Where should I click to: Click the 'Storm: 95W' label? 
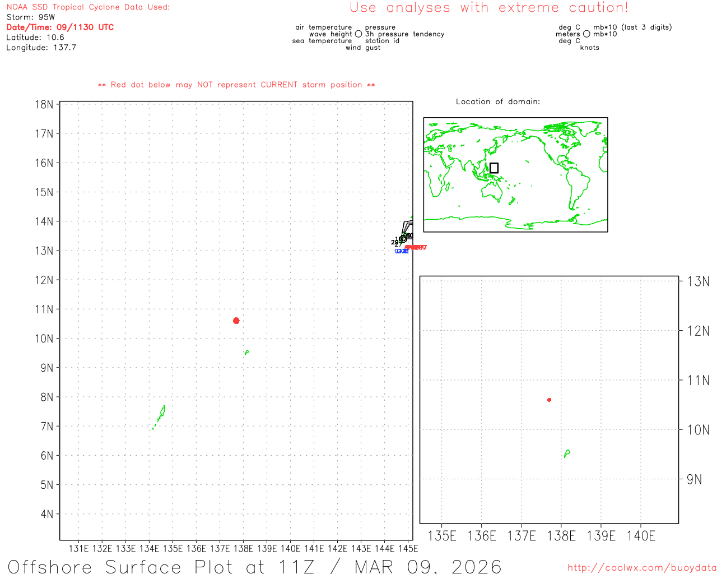pos(31,17)
